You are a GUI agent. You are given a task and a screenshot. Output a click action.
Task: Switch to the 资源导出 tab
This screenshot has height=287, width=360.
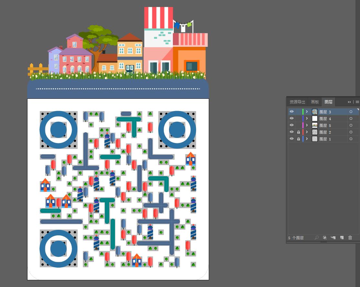[297, 102]
